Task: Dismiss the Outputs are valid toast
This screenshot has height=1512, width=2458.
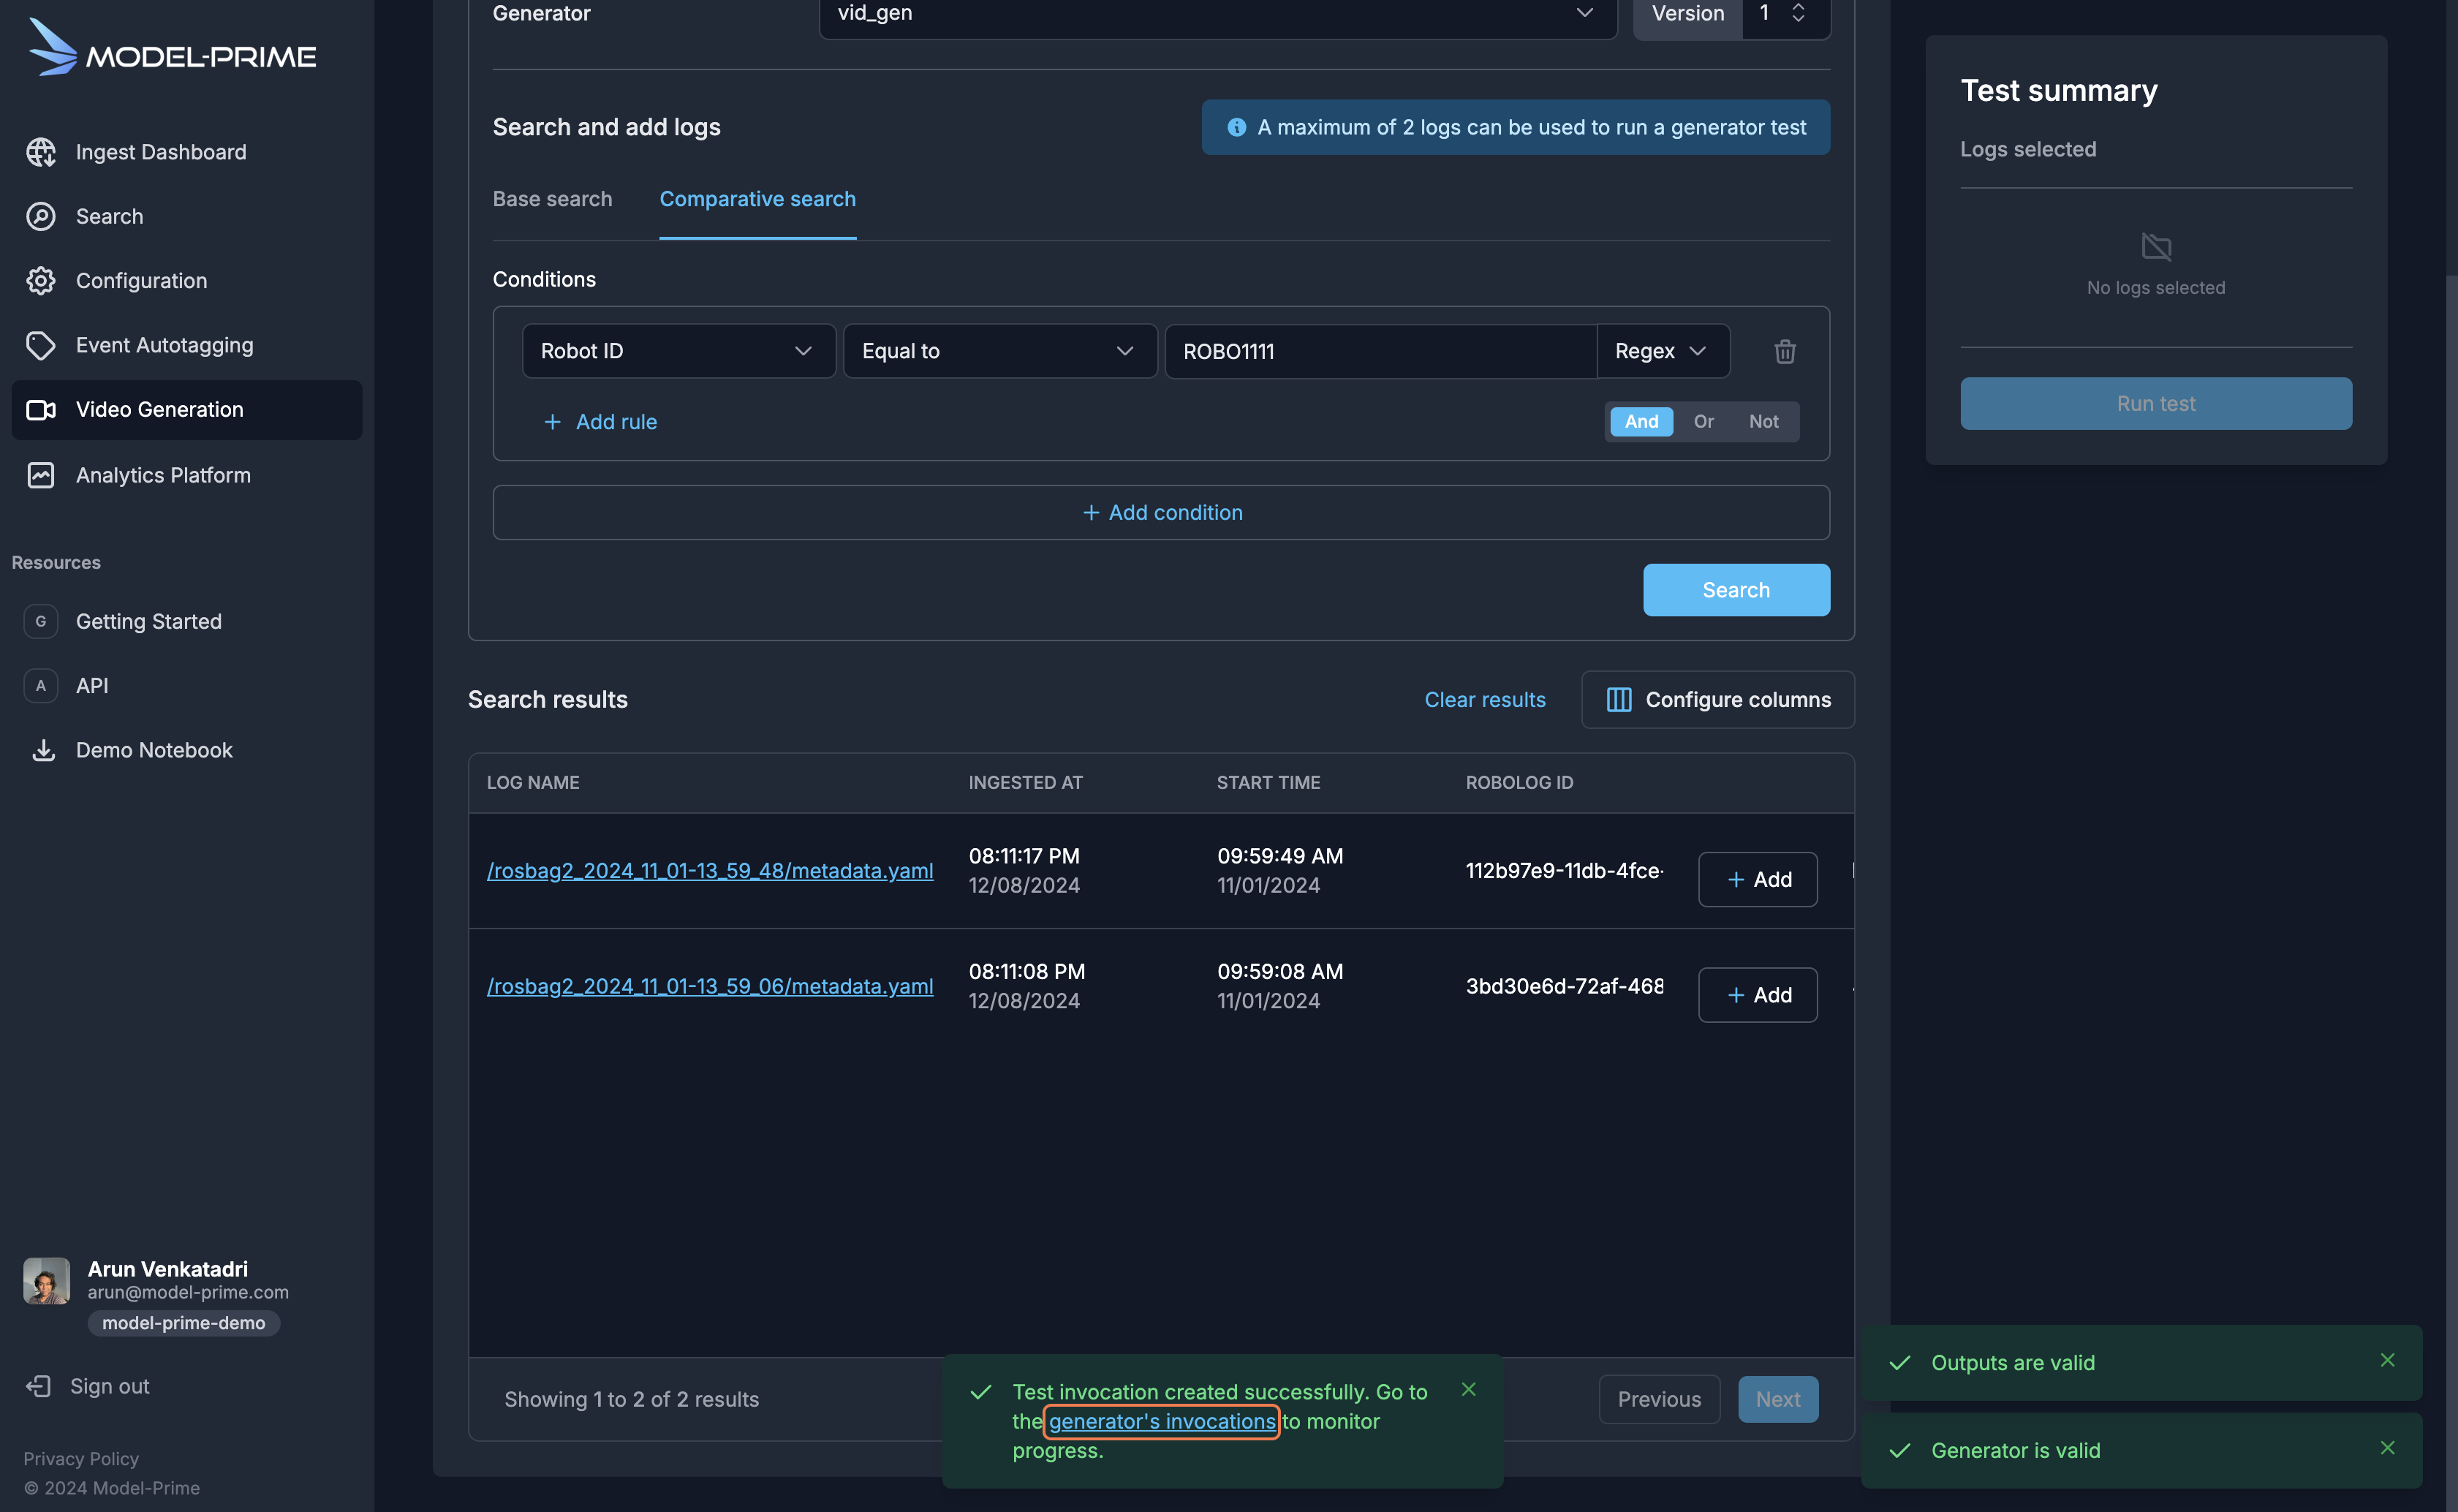Action: tap(2388, 1360)
